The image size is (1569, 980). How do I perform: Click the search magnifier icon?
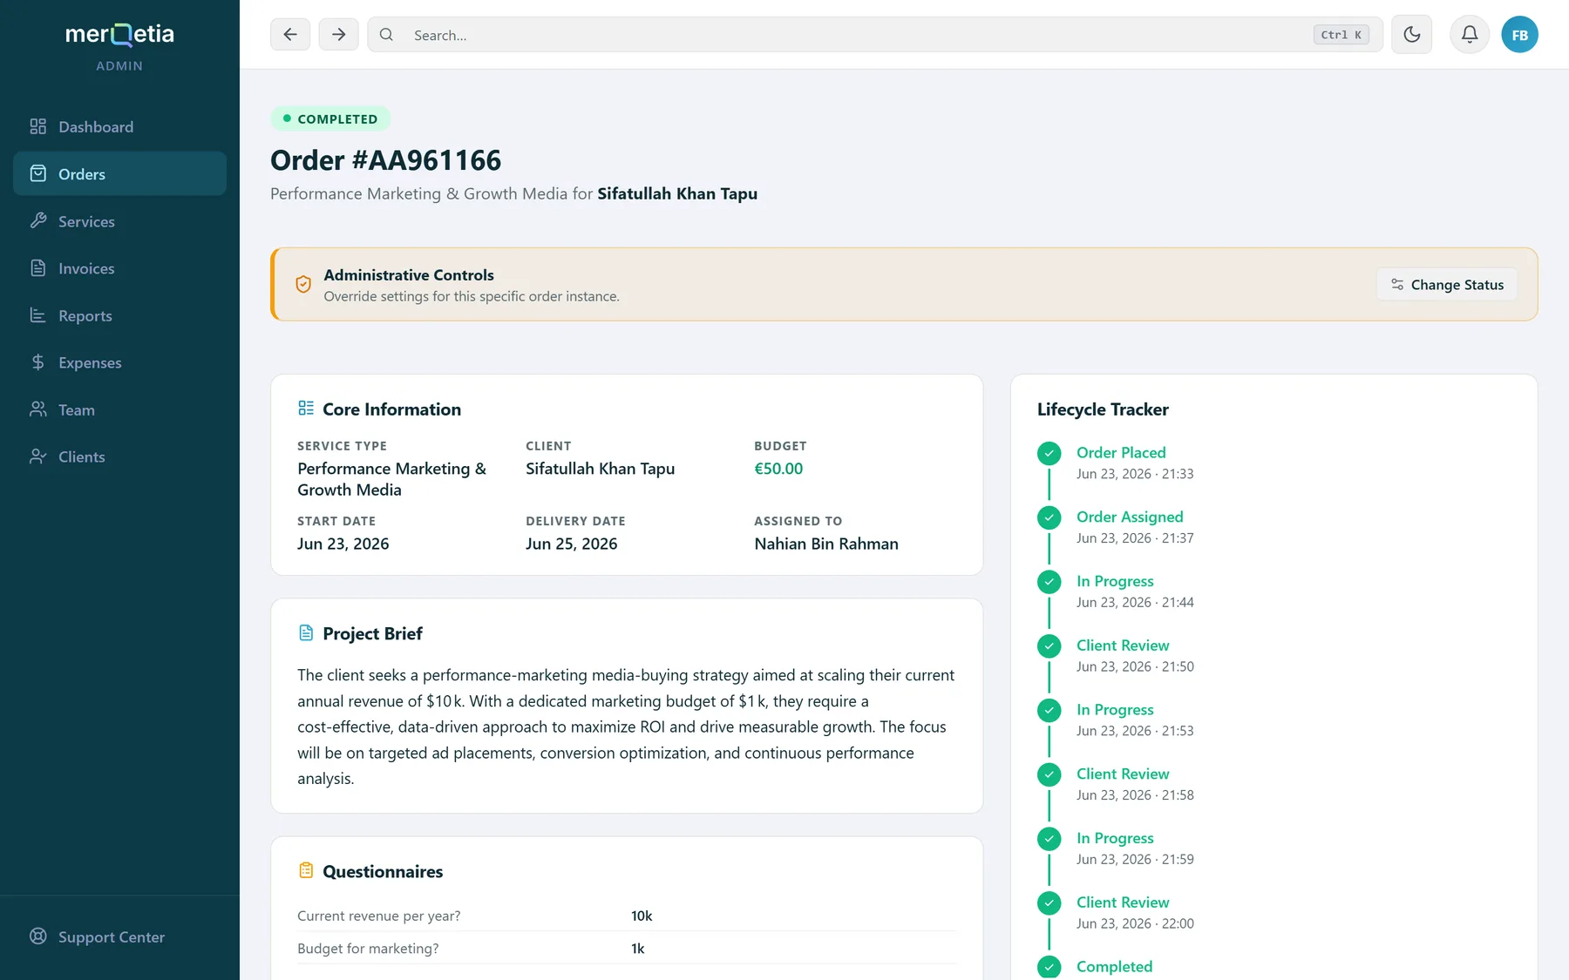[x=386, y=35]
